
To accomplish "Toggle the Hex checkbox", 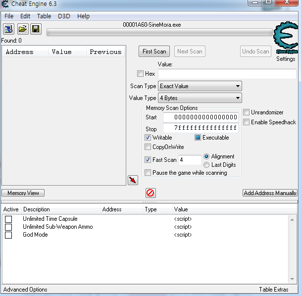I will (x=140, y=74).
